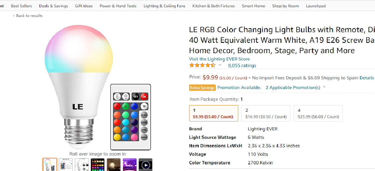Select the first bulb image thumbnail
375x171 pixels.
coord(50,165)
